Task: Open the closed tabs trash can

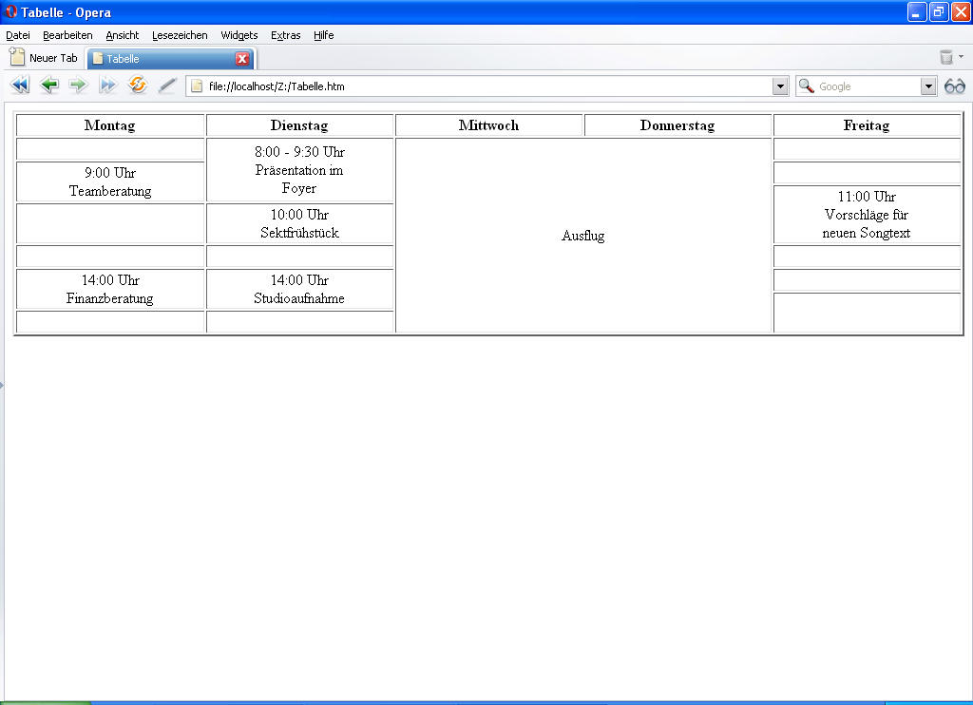Action: pyautogui.click(x=946, y=58)
